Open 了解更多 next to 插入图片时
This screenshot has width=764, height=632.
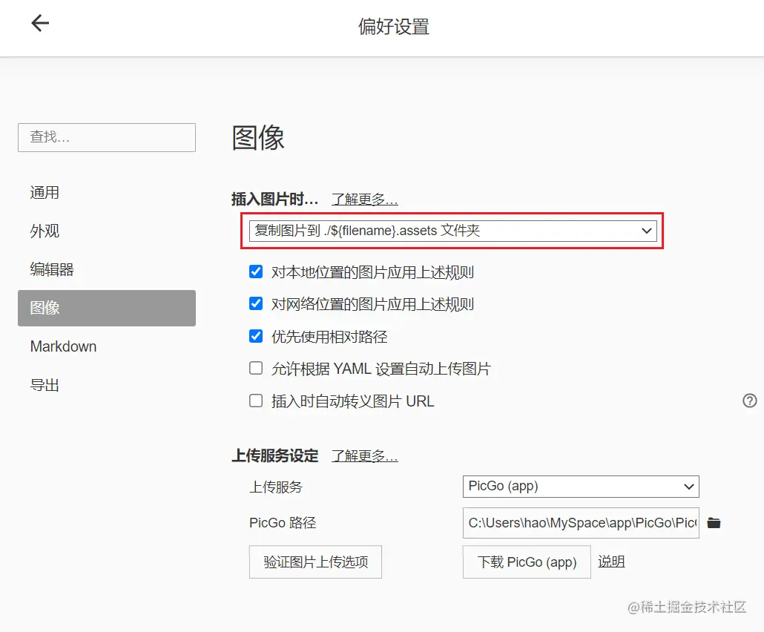coord(364,200)
